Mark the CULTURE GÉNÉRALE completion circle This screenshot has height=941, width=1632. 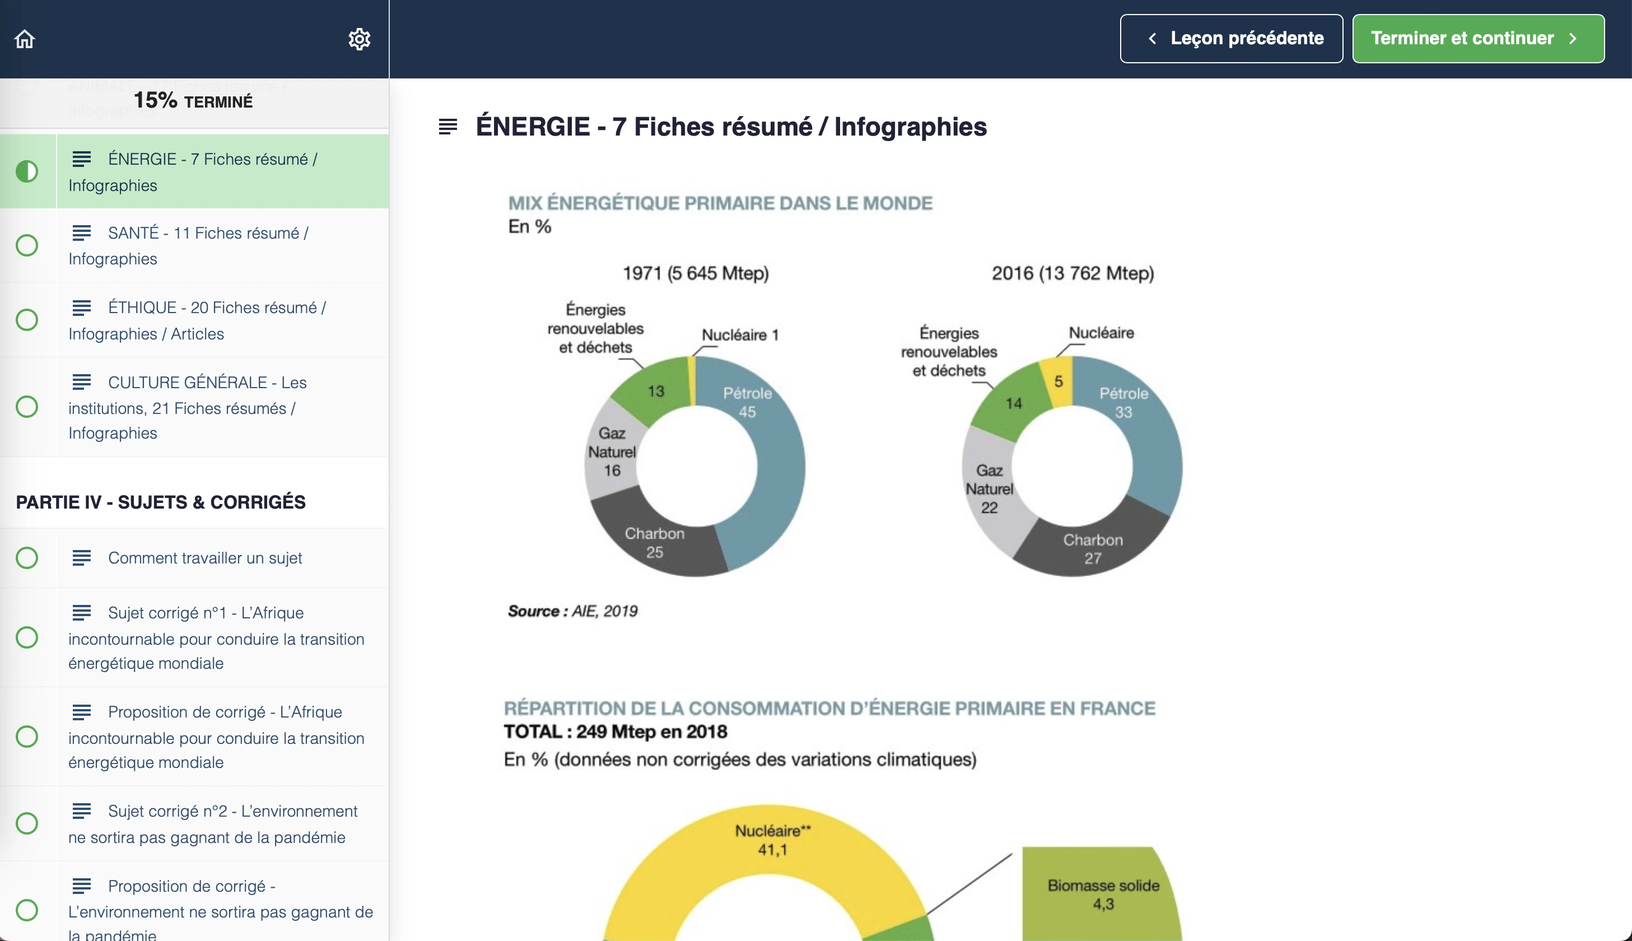(x=26, y=407)
